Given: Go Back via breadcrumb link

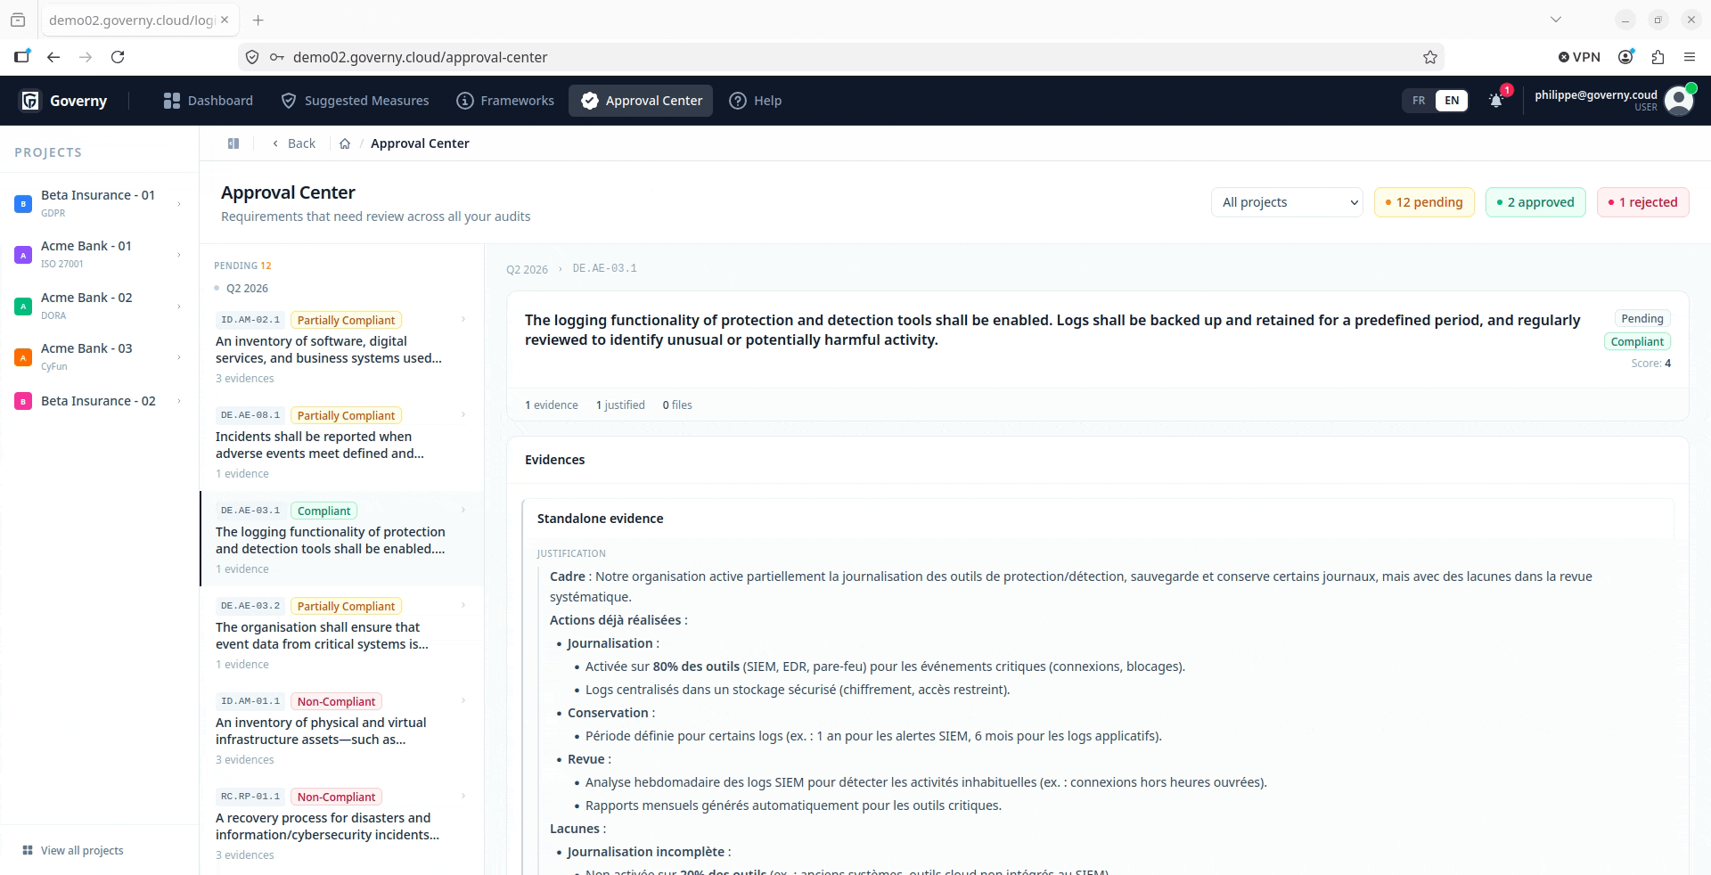Looking at the screenshot, I should 294,143.
